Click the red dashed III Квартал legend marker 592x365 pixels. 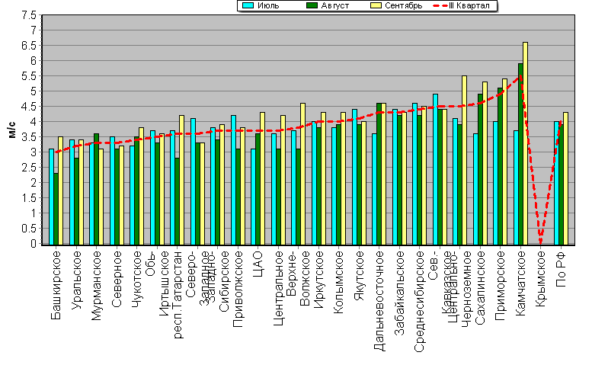[440, 5]
